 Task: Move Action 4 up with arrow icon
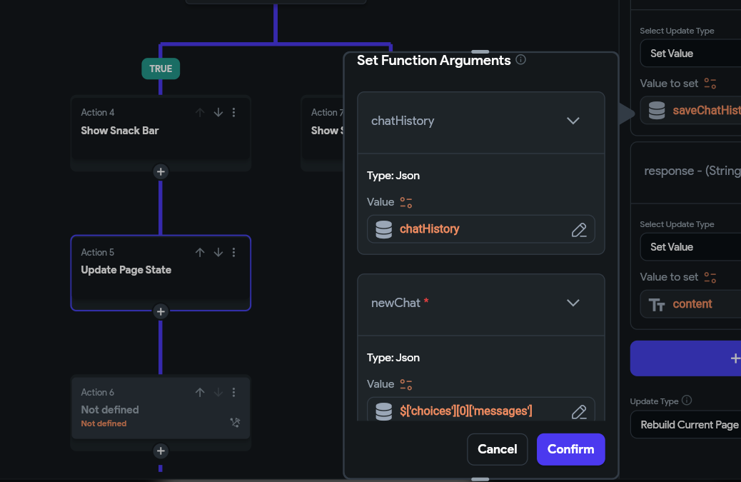point(200,113)
